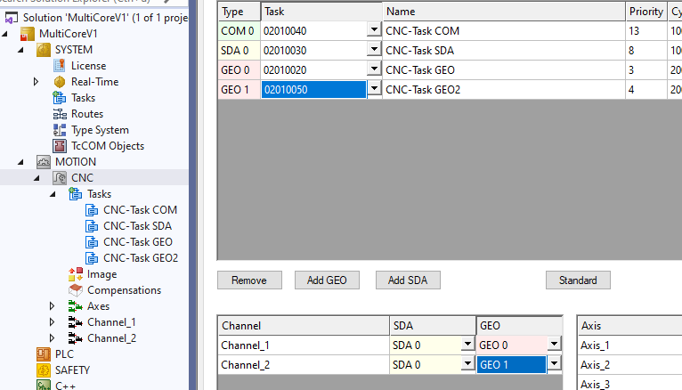
Task: Click the MOTION node icon
Action: (44, 162)
